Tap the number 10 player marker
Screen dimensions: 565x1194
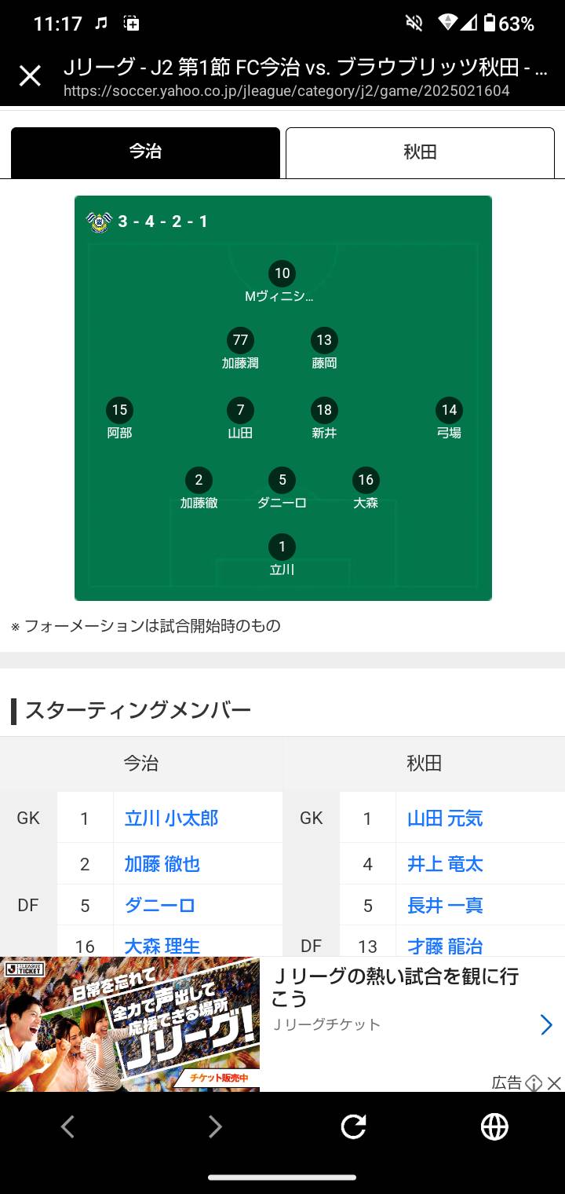(282, 273)
